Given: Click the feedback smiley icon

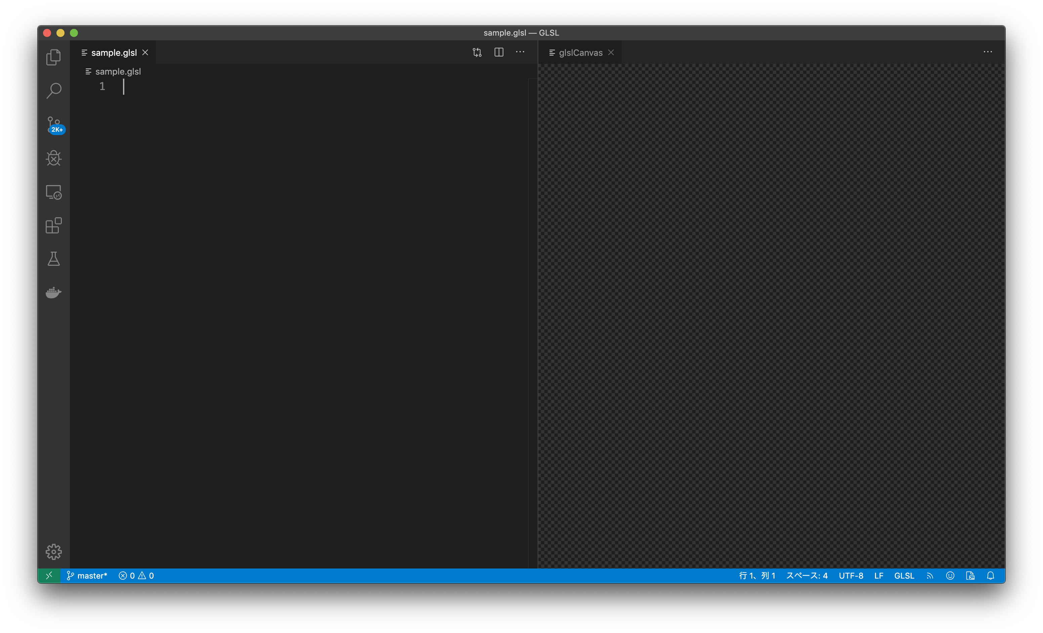Looking at the screenshot, I should [x=950, y=576].
